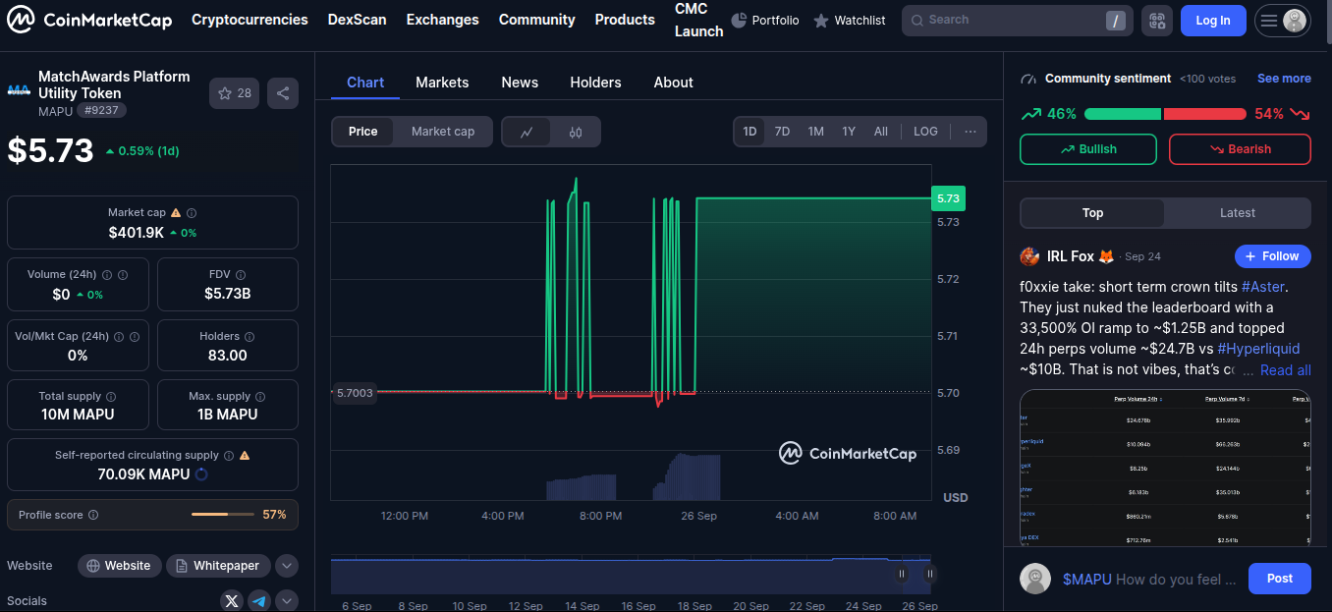The width and height of the screenshot is (1332, 612).
Task: Expand more socials dropdown arrow
Action: [287, 600]
